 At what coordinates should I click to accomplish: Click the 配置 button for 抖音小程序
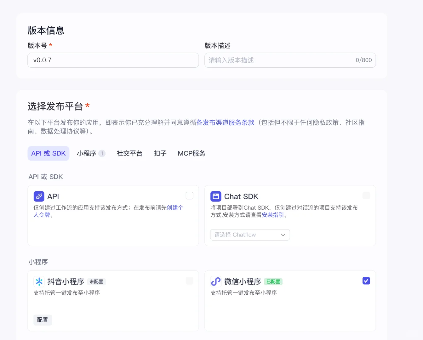[x=43, y=320]
